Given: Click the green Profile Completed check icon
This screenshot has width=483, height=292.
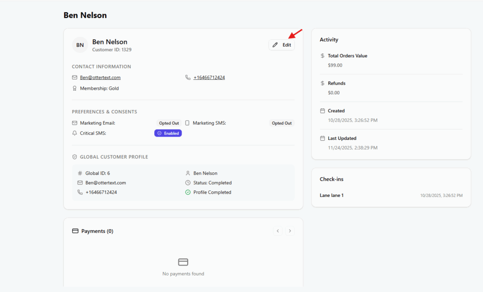Looking at the screenshot, I should [188, 192].
